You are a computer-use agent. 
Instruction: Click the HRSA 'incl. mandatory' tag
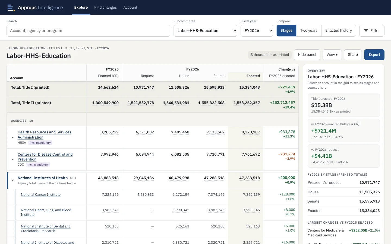point(40,143)
